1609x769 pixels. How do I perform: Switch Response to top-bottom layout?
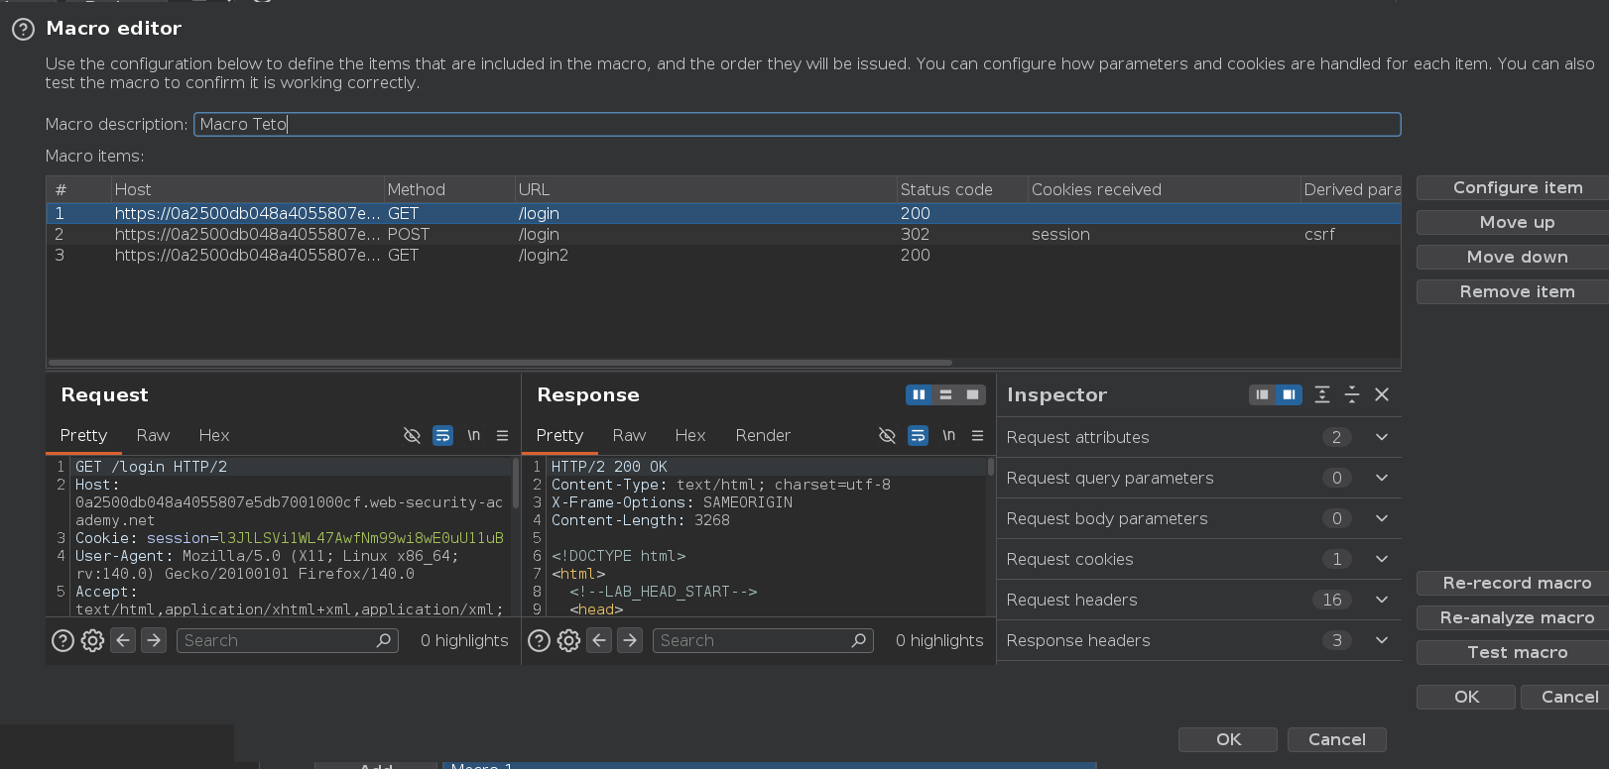[945, 394]
